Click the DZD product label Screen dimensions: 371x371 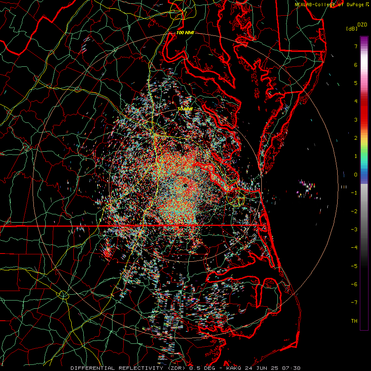tap(362, 25)
